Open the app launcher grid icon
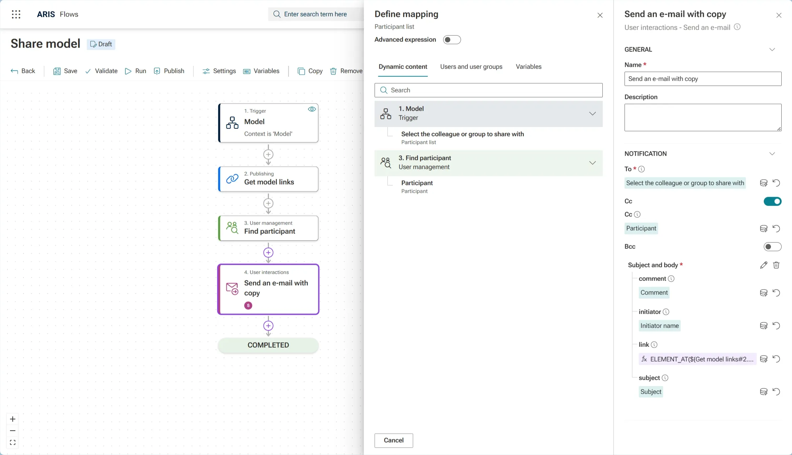792x455 pixels. click(16, 14)
